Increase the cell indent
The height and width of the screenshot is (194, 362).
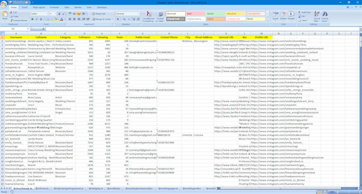click(88, 19)
